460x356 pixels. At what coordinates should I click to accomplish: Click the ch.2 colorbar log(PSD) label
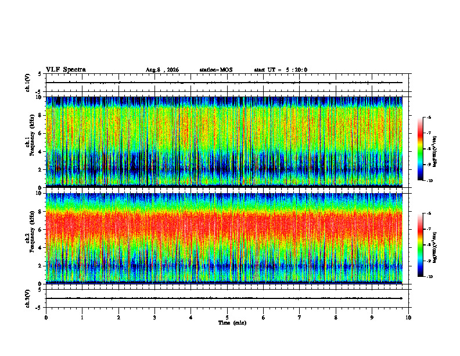click(x=435, y=247)
